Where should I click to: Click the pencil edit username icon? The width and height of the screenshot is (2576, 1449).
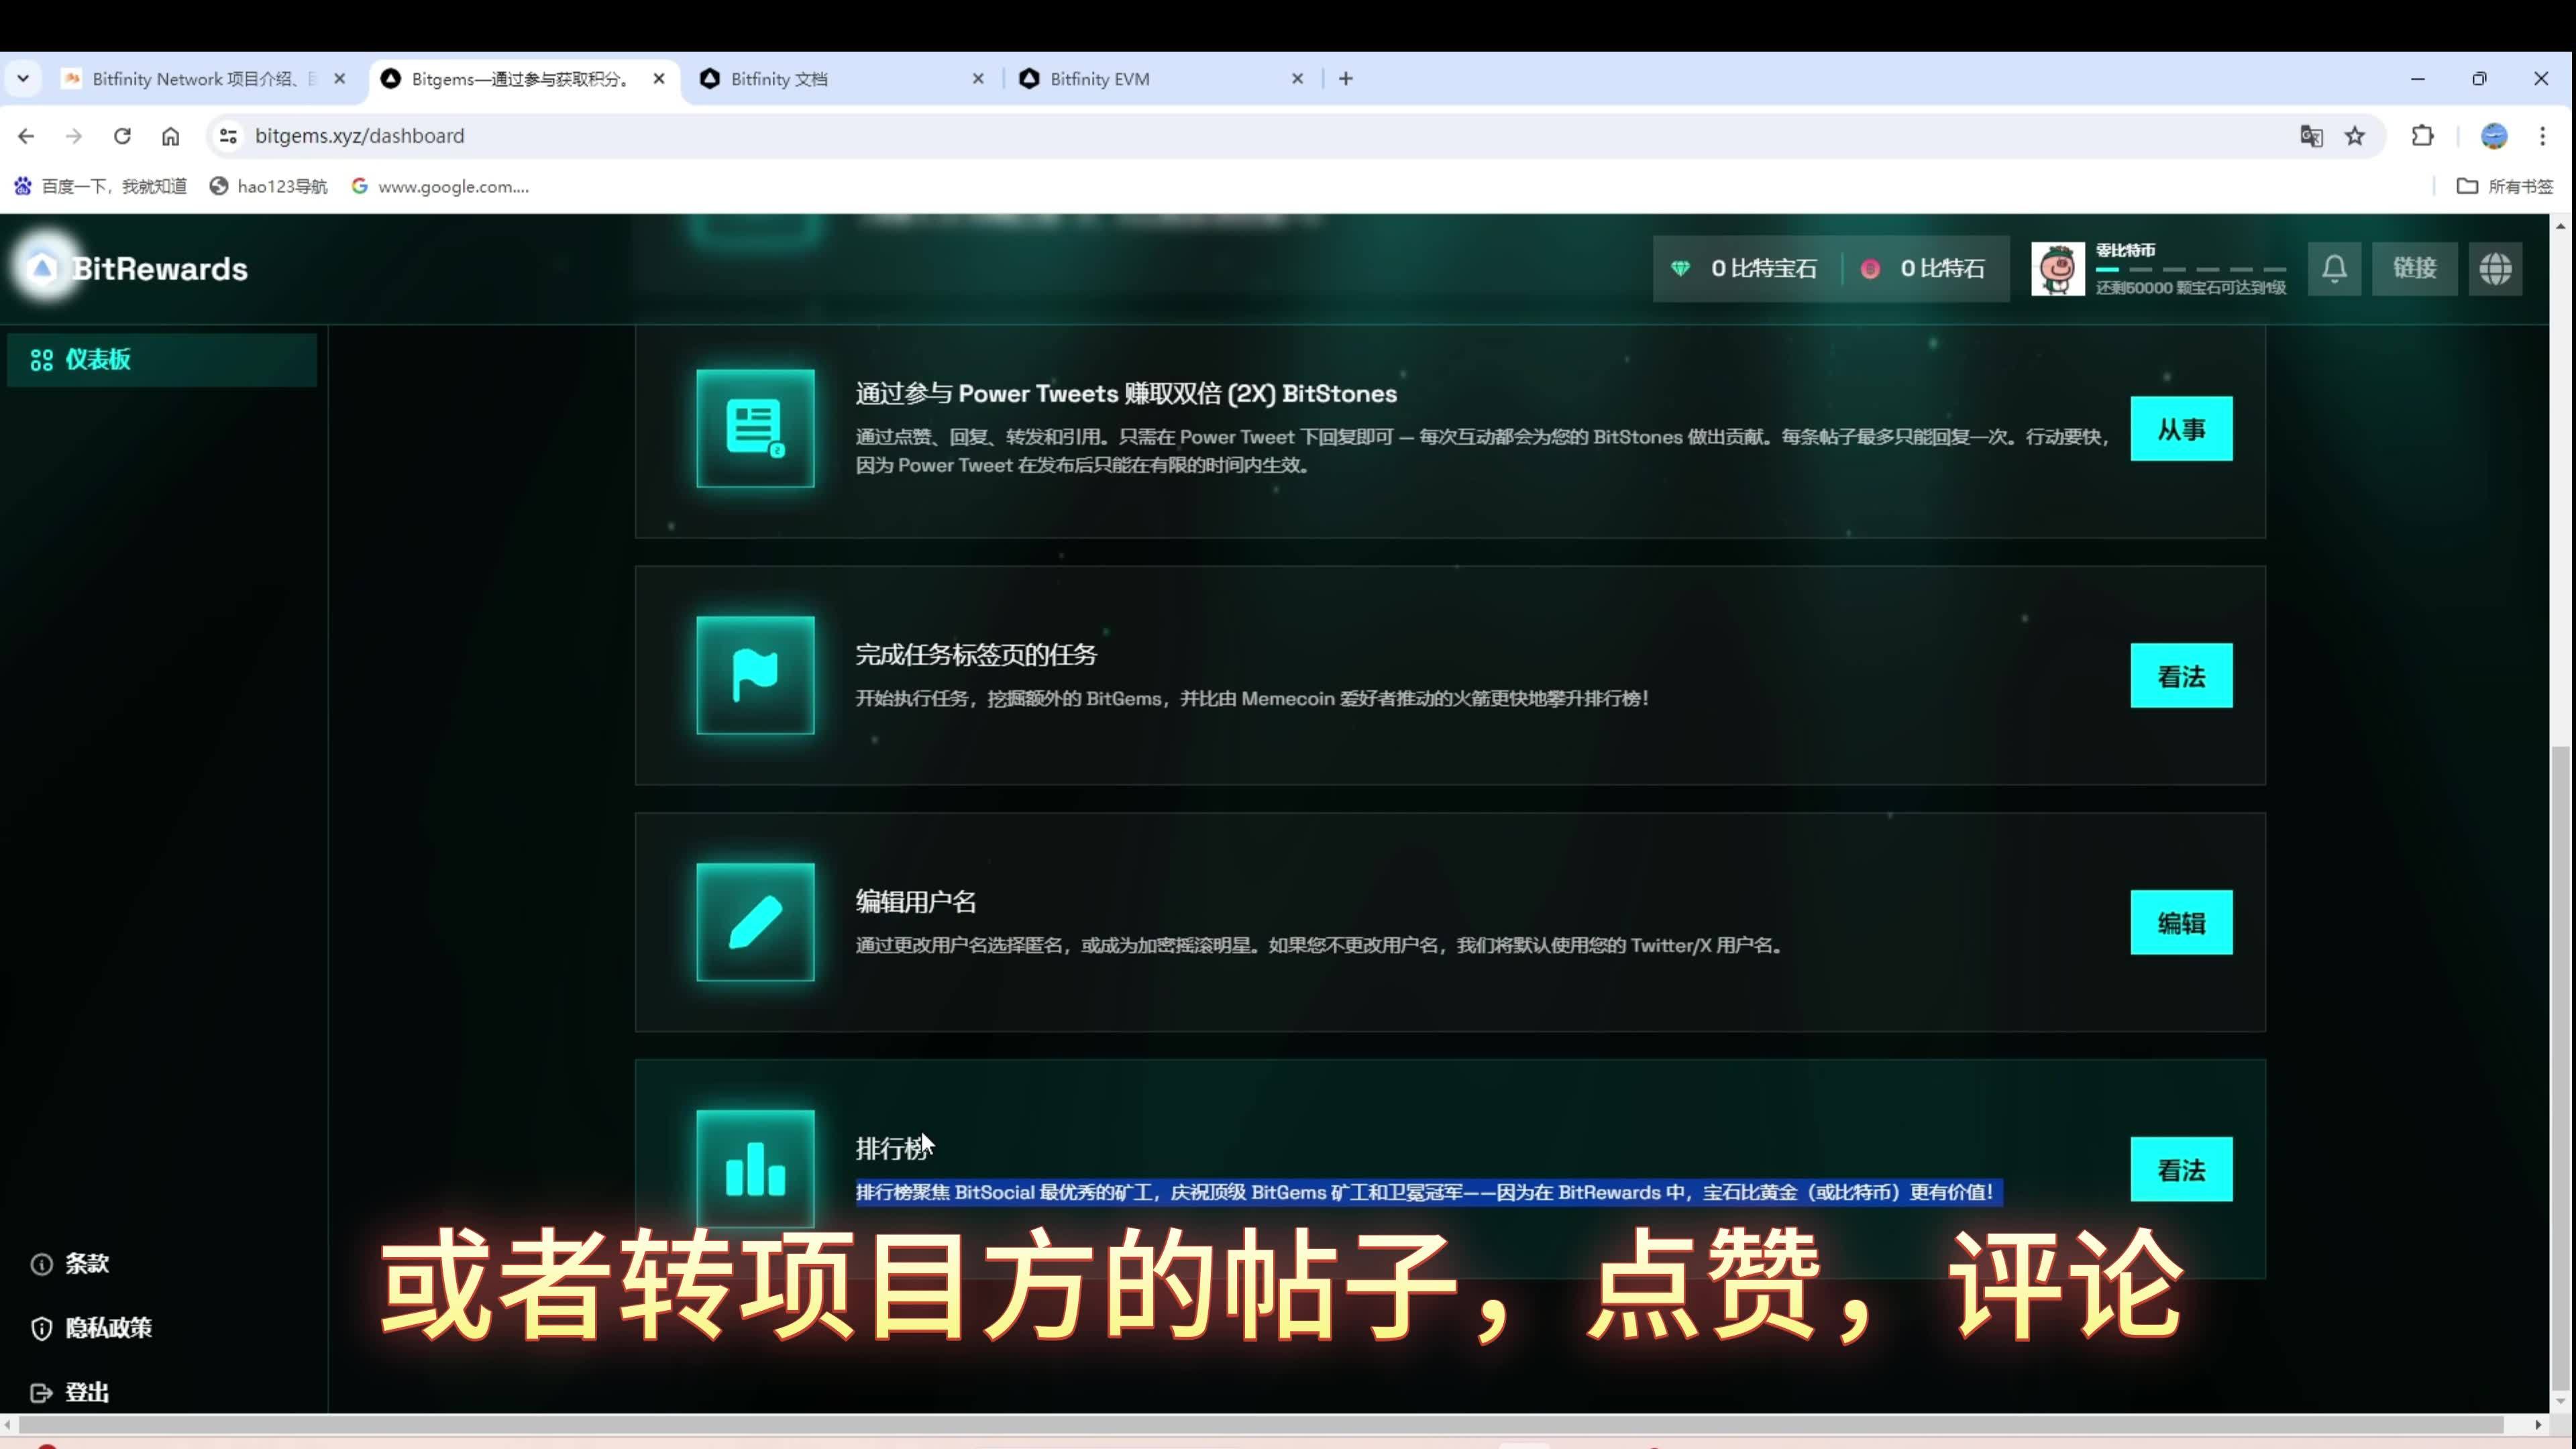pyautogui.click(x=755, y=922)
